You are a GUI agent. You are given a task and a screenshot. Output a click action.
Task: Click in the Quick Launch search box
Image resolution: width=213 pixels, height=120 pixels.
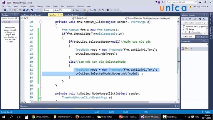pos(181,2)
